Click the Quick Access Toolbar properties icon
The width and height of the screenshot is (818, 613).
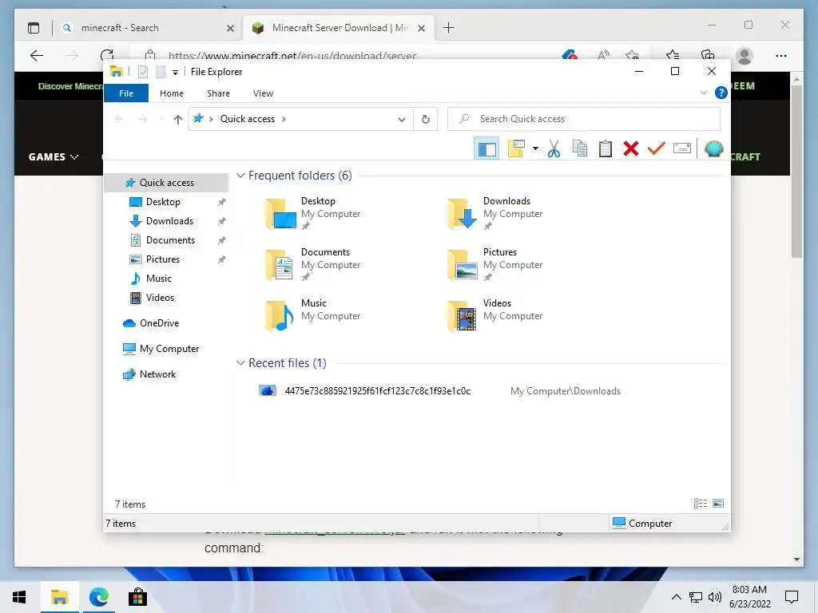pos(142,72)
